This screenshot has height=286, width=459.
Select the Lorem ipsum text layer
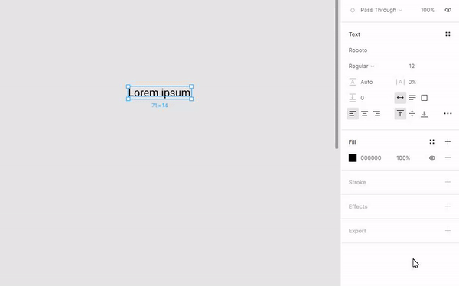[x=160, y=93]
